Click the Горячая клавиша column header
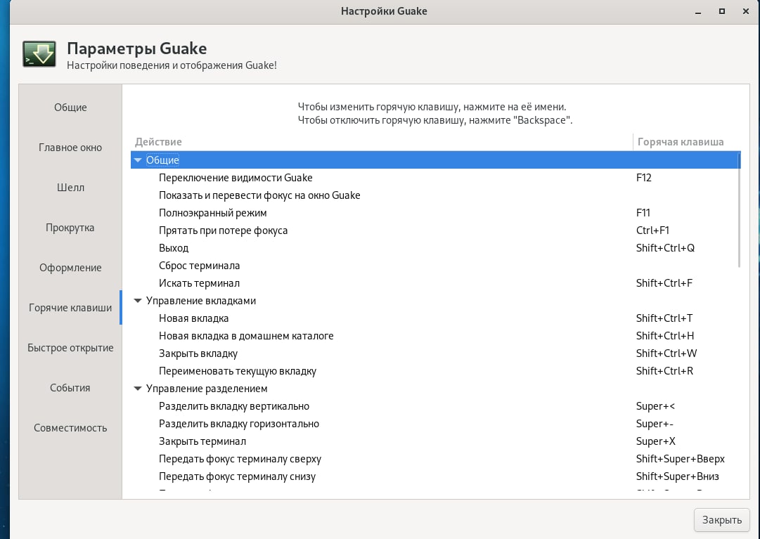 click(x=680, y=142)
